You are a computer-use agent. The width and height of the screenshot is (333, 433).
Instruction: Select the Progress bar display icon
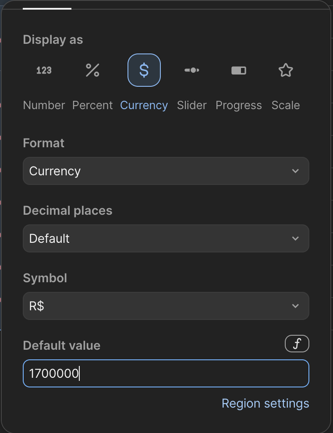point(239,70)
